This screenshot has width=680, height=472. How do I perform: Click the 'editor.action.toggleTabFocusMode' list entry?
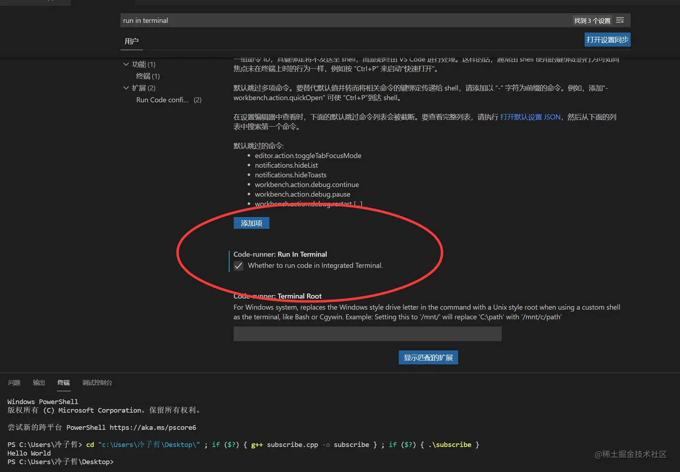pos(308,156)
